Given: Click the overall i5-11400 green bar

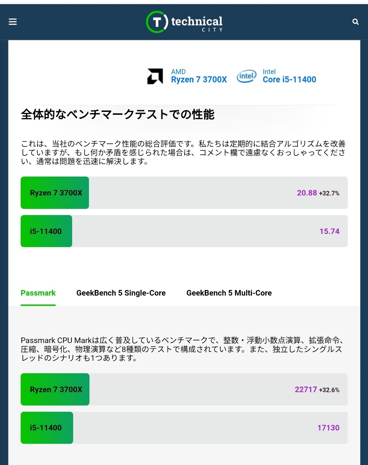Looking at the screenshot, I should coord(46,231).
